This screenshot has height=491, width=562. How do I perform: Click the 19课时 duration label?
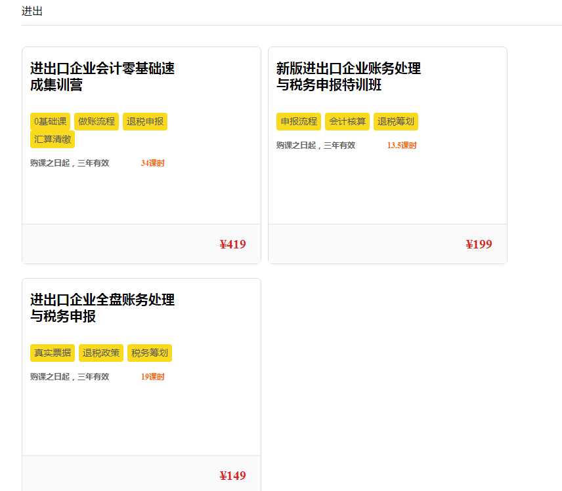click(x=153, y=377)
